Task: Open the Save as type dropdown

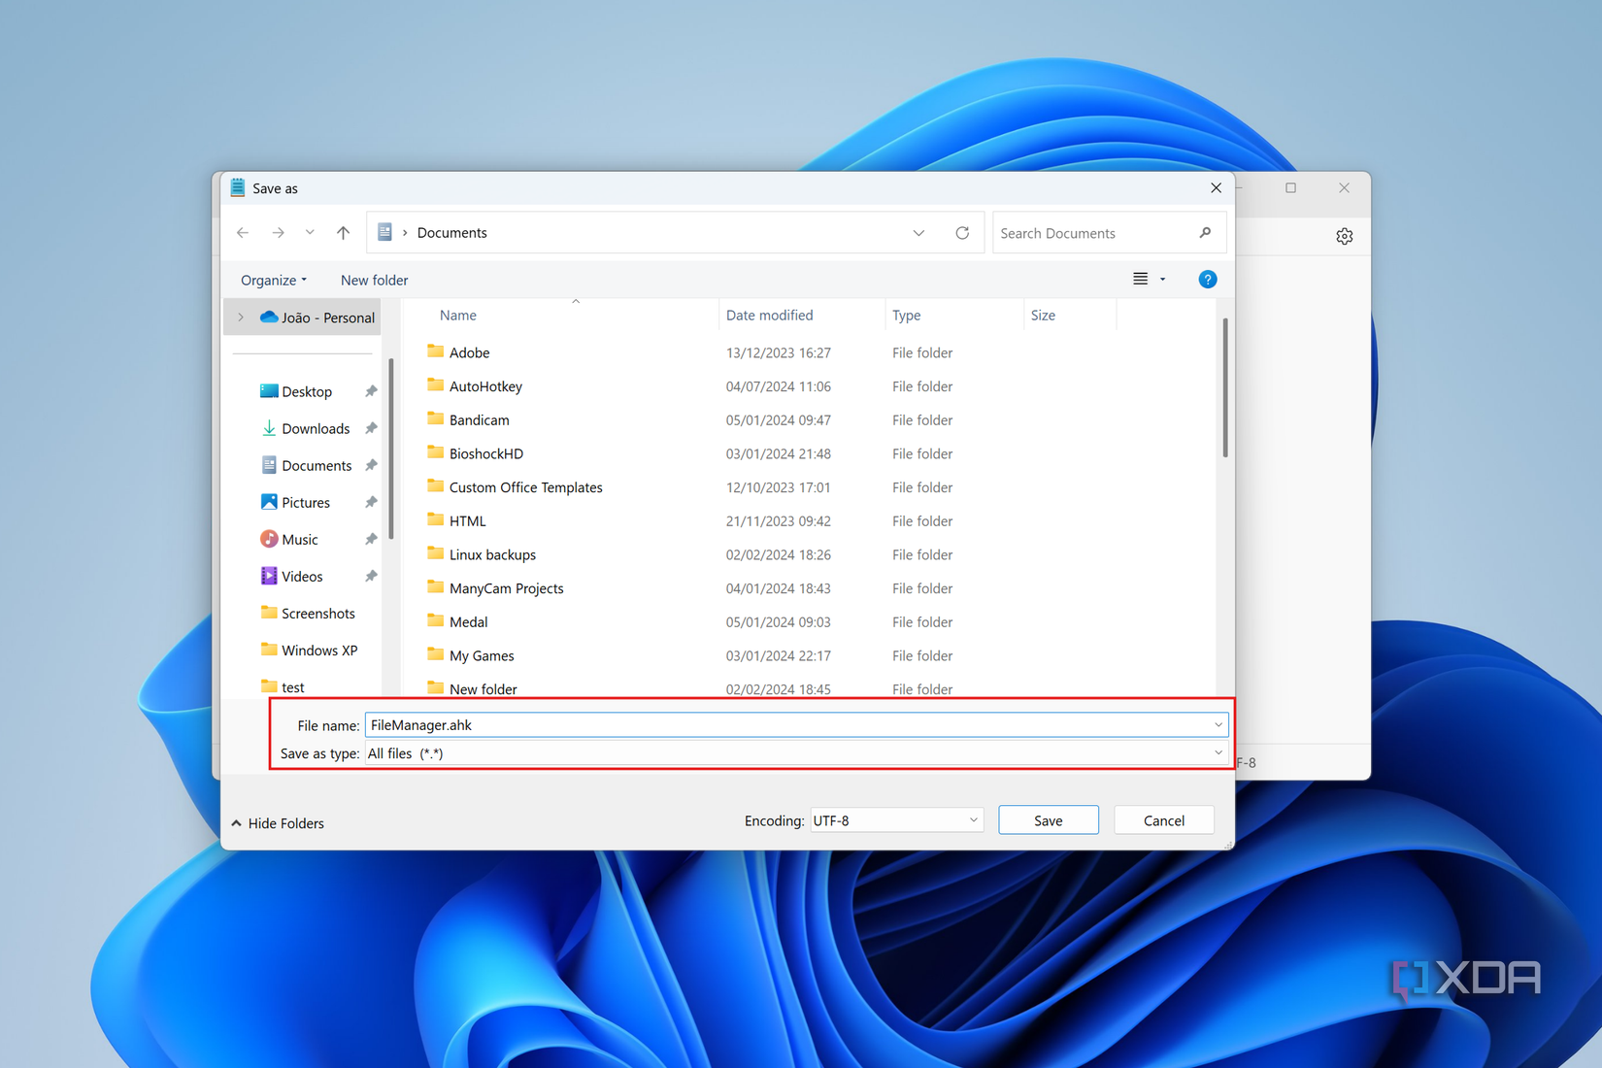Action: tap(1218, 752)
